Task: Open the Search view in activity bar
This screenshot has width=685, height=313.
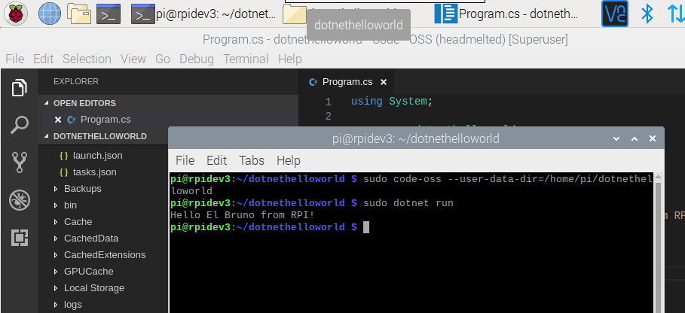Action: click(20, 125)
